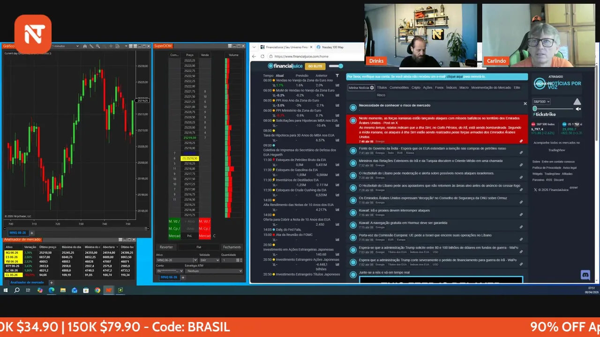Open the Windows Start menu

coord(6,290)
